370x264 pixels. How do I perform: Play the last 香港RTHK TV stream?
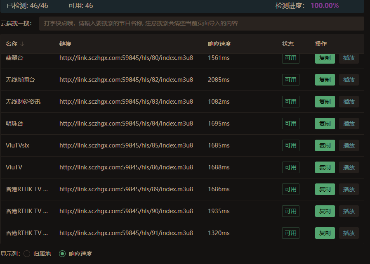pos(349,233)
